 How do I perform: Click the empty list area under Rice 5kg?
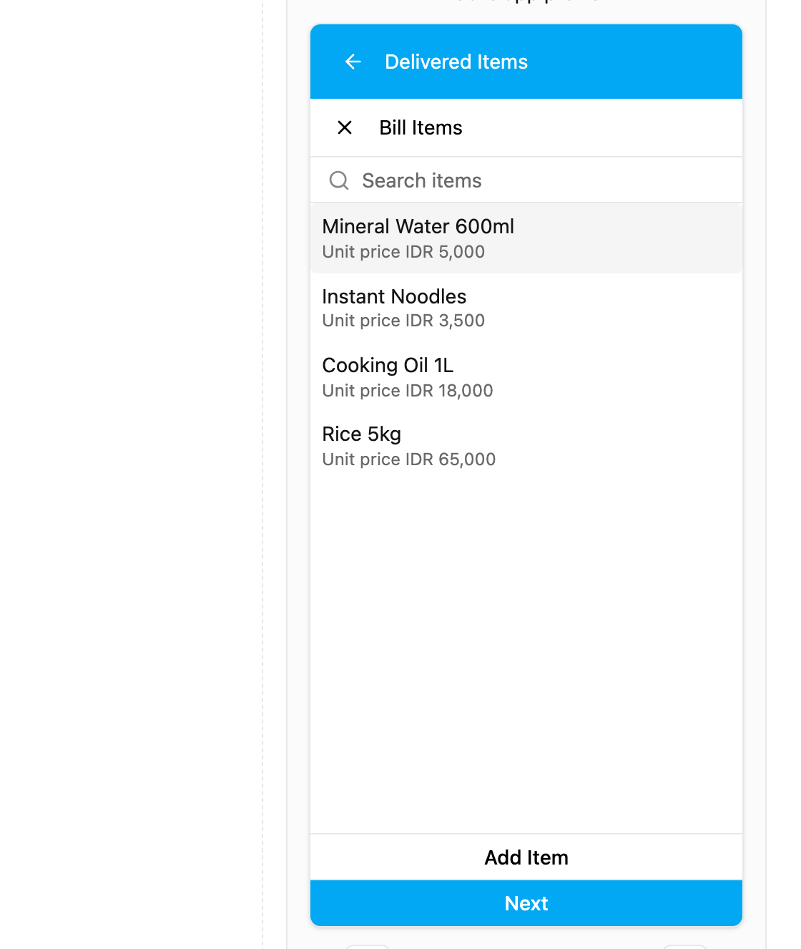pyautogui.click(x=526, y=655)
